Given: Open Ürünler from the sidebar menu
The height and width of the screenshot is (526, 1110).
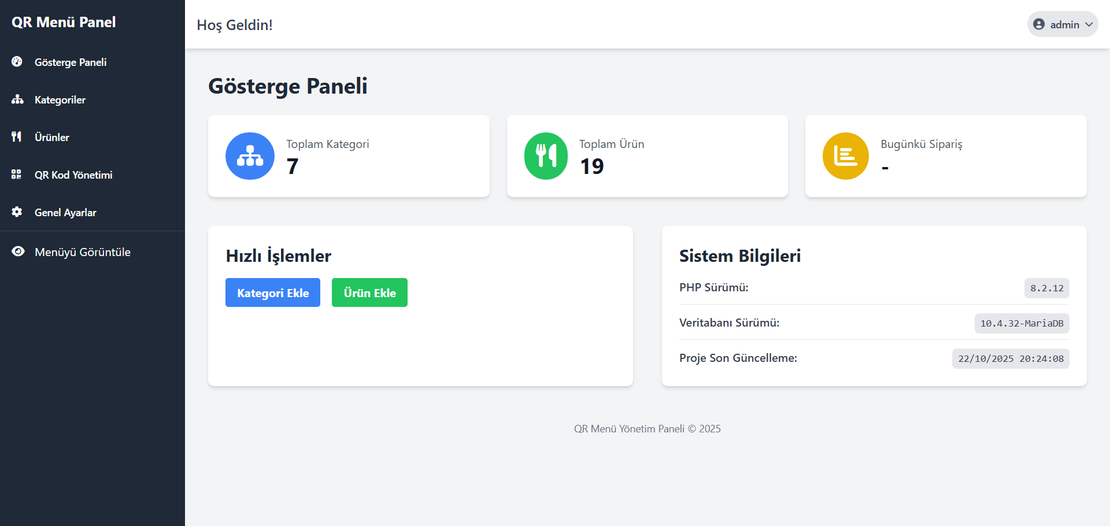Looking at the screenshot, I should pyautogui.click(x=52, y=138).
